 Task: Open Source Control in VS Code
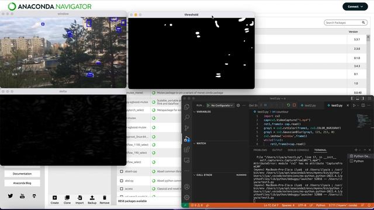[187, 128]
